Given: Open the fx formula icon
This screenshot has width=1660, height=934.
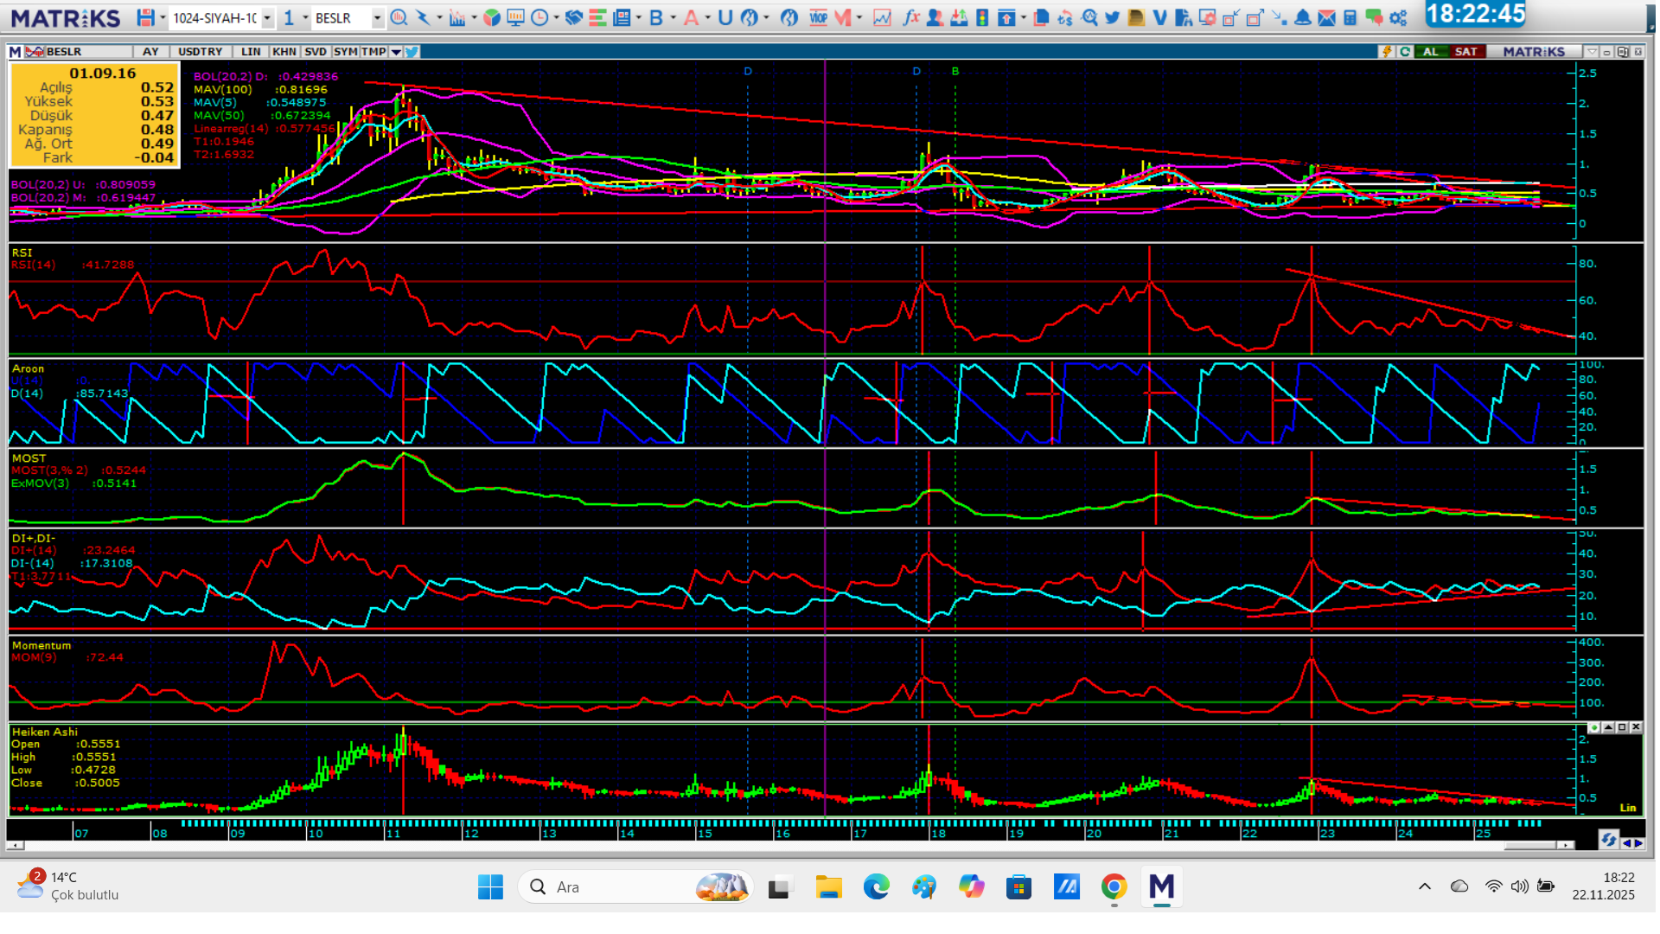Looking at the screenshot, I should click(x=910, y=17).
